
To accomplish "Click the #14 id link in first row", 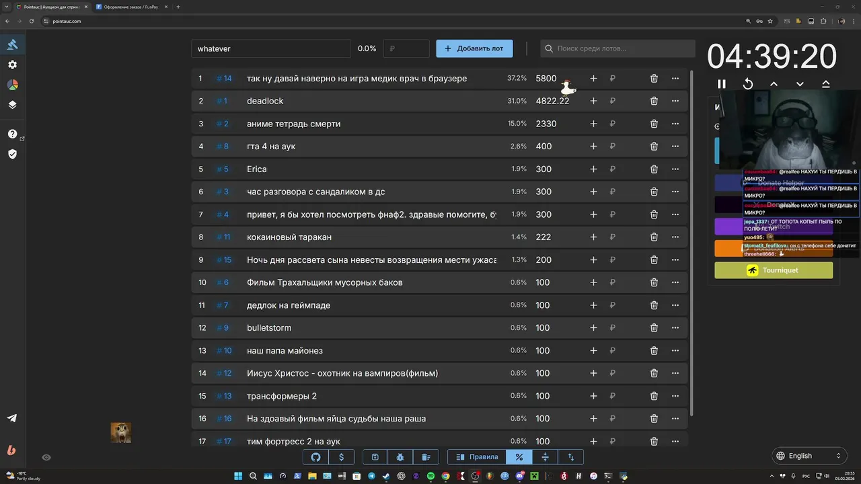I will point(224,78).
